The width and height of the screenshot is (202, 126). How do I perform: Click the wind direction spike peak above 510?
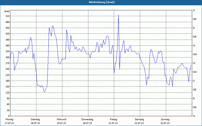pyautogui.click(x=118, y=15)
